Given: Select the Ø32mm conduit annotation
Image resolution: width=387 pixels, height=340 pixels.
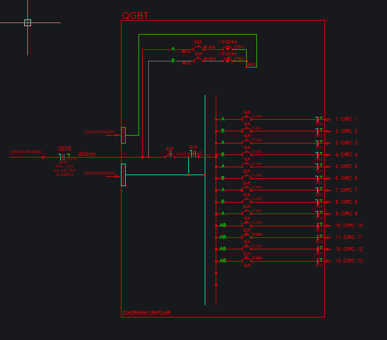Looking at the screenshot, I should pyautogui.click(x=87, y=154).
